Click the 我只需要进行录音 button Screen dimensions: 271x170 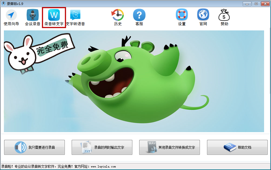click(x=34, y=147)
